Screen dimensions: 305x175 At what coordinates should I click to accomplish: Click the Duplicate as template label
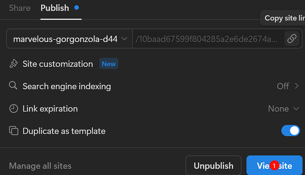coord(64,131)
